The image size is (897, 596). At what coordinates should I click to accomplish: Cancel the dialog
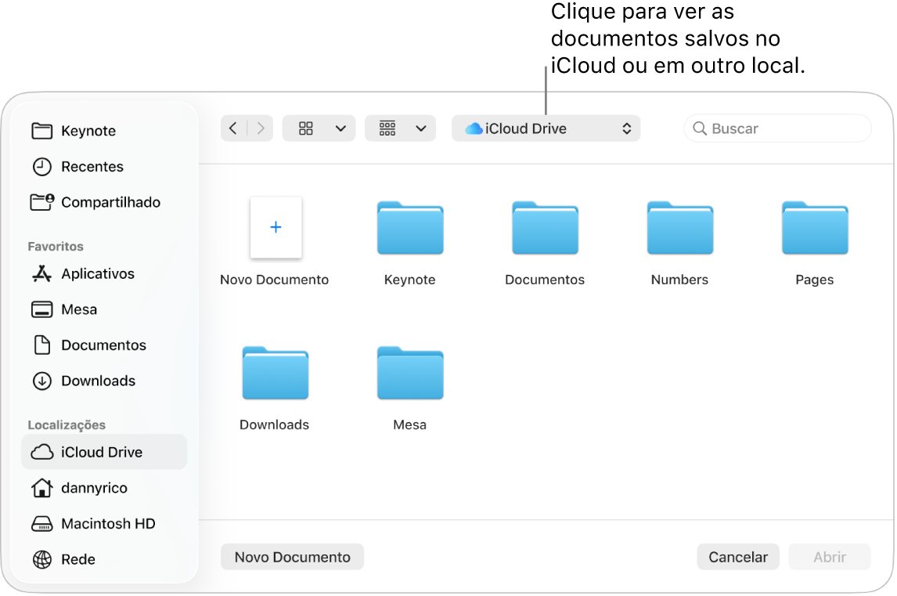coord(737,557)
